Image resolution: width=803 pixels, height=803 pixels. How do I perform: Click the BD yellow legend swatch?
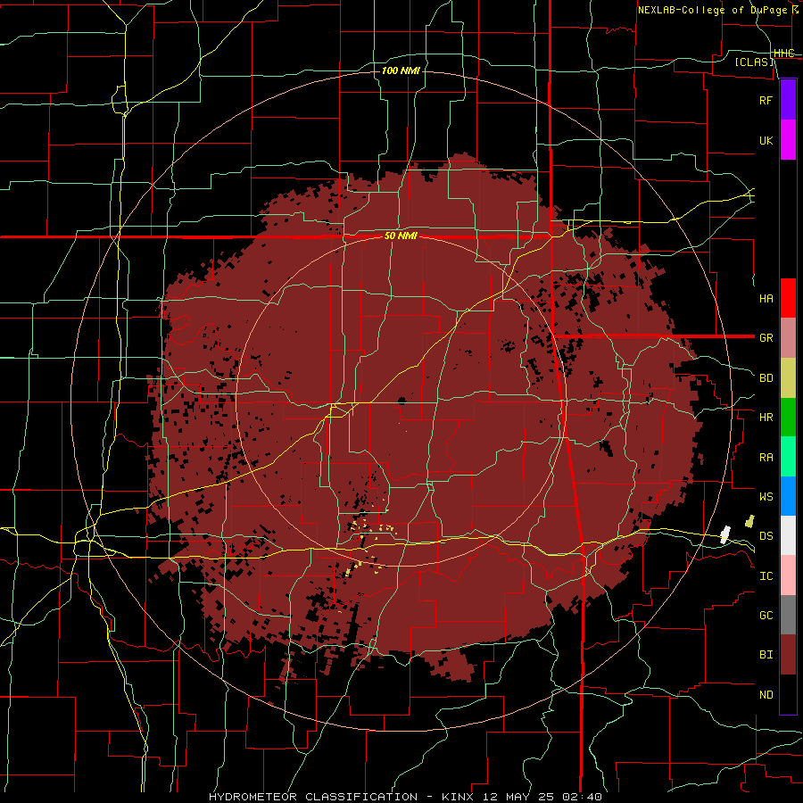pos(788,377)
